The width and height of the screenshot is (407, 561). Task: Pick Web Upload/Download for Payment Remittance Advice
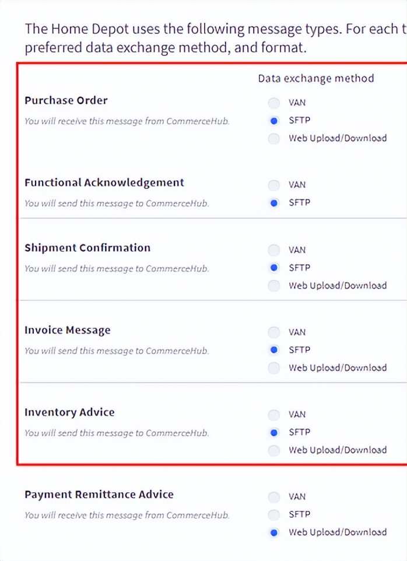click(273, 532)
